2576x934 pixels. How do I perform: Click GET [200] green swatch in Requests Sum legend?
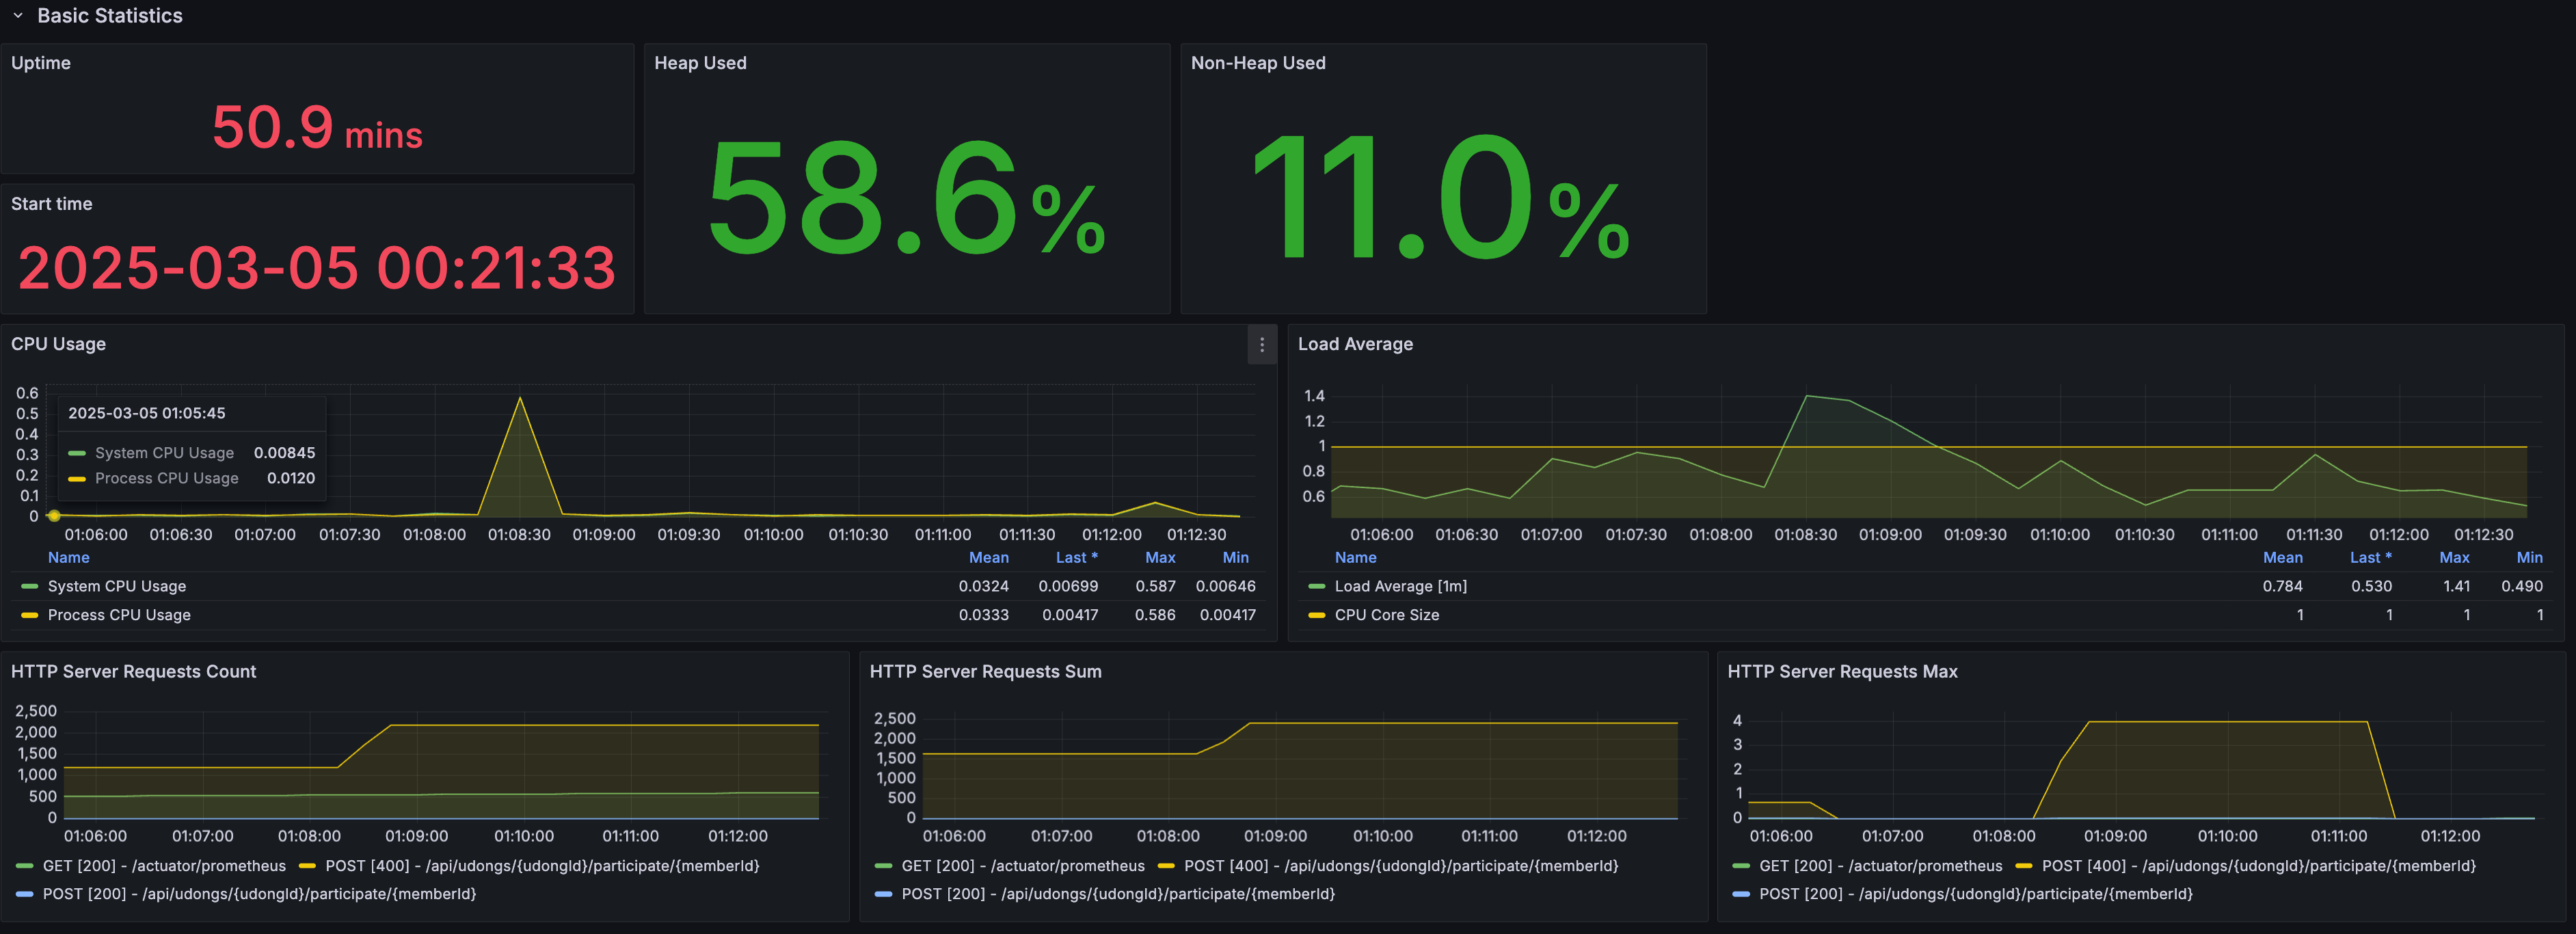pos(883,866)
